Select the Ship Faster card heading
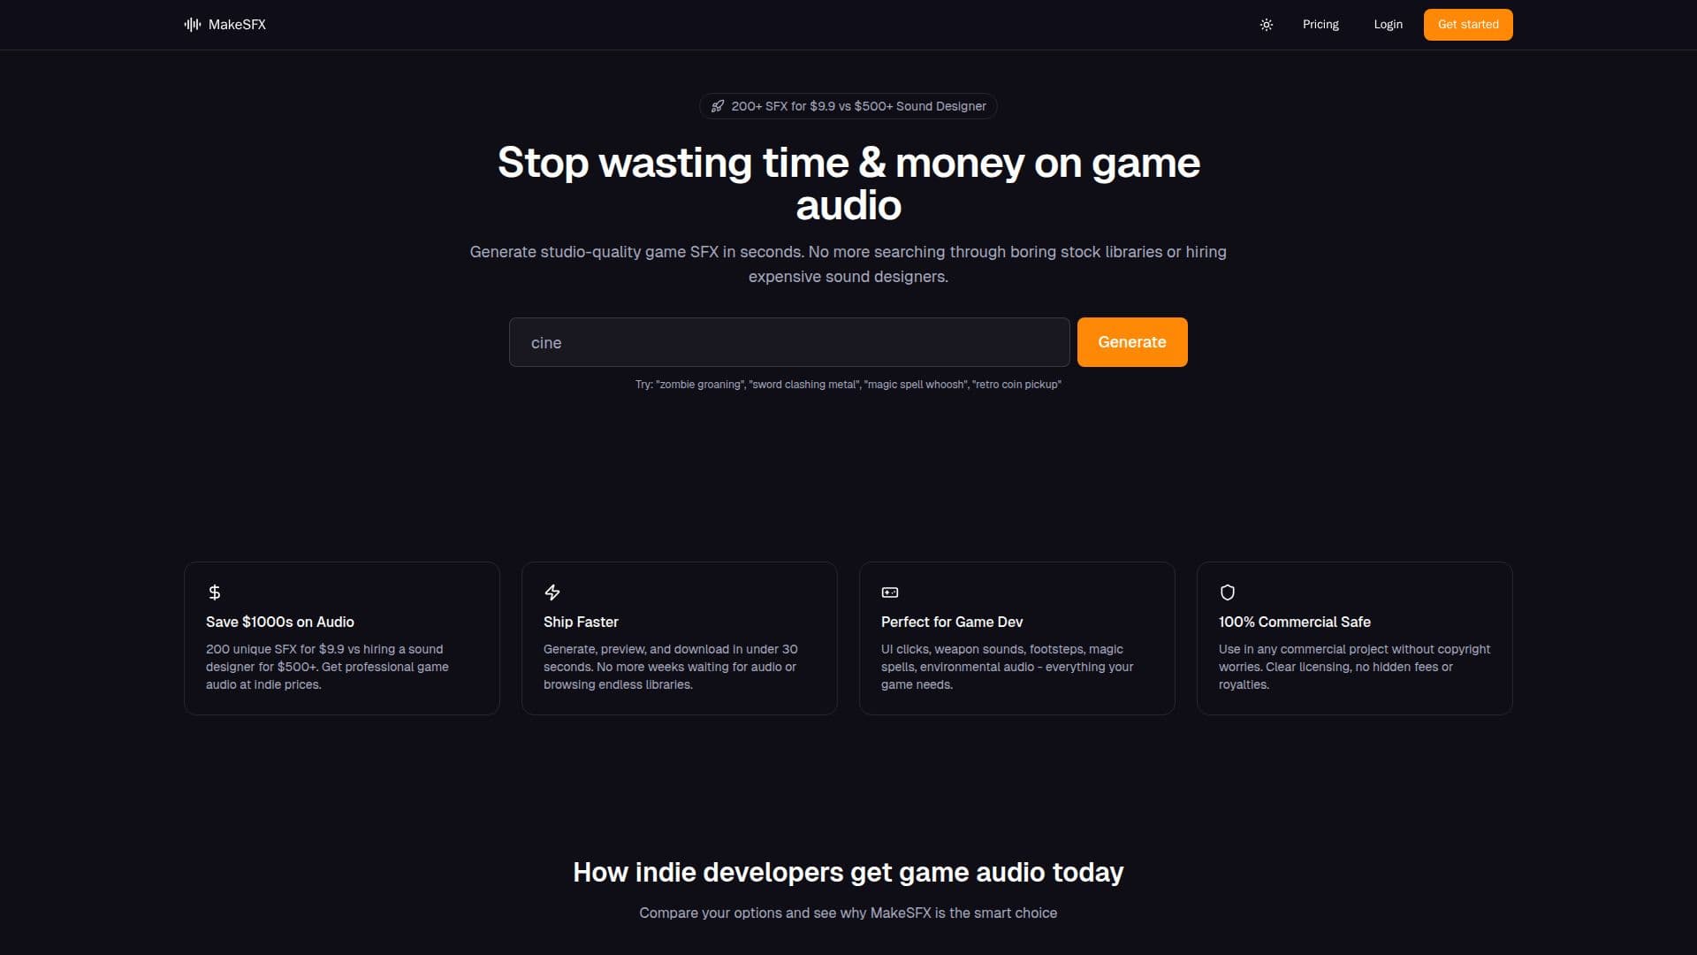Image resolution: width=1697 pixels, height=955 pixels. [581, 622]
